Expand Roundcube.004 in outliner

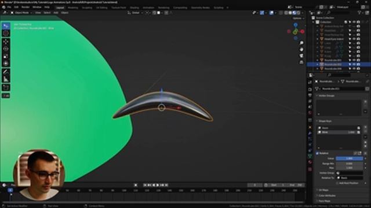point(318,69)
